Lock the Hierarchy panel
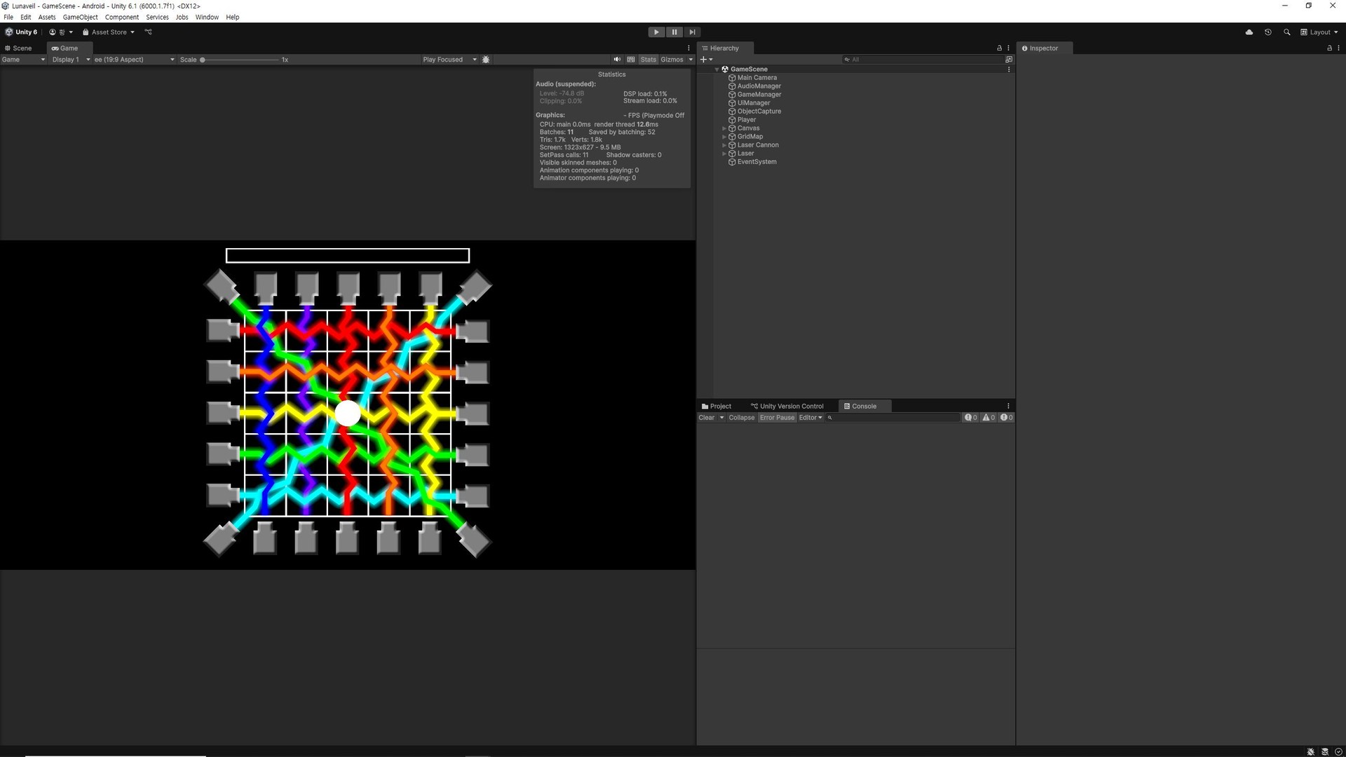The height and width of the screenshot is (757, 1346). [999, 48]
